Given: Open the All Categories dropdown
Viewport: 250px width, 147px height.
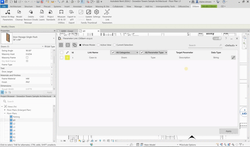Looking at the screenshot, I should tap(124, 52).
